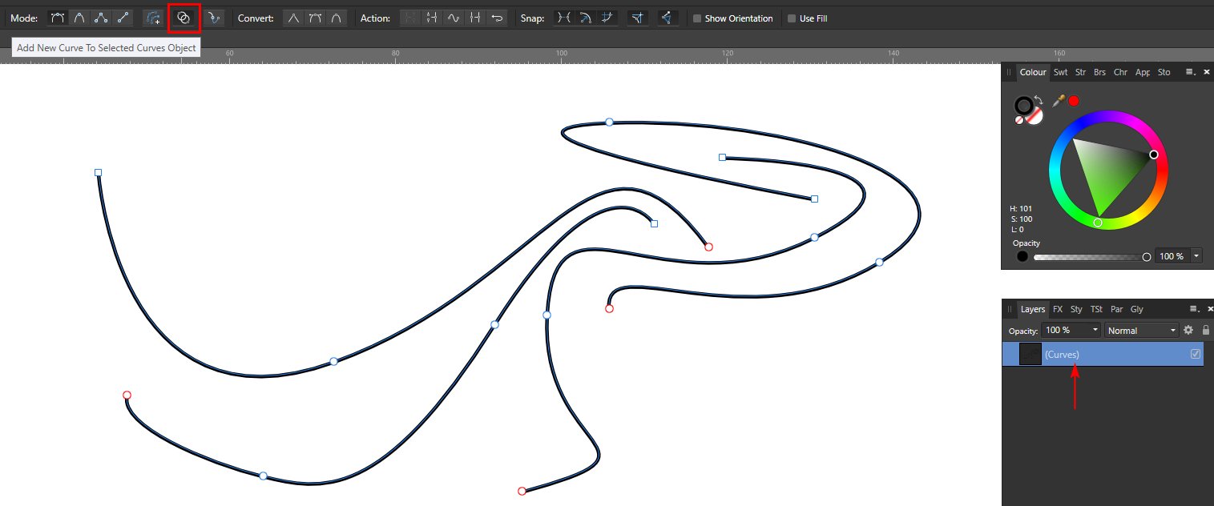Click the Smooth Curve action icon
Image resolution: width=1214 pixels, height=506 pixels.
point(454,18)
